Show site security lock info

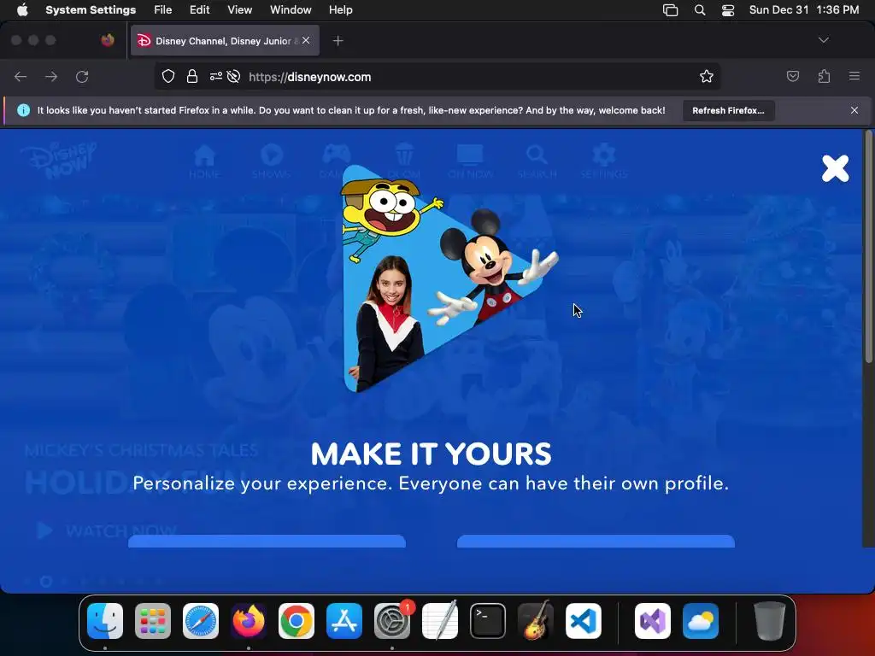pyautogui.click(x=192, y=76)
